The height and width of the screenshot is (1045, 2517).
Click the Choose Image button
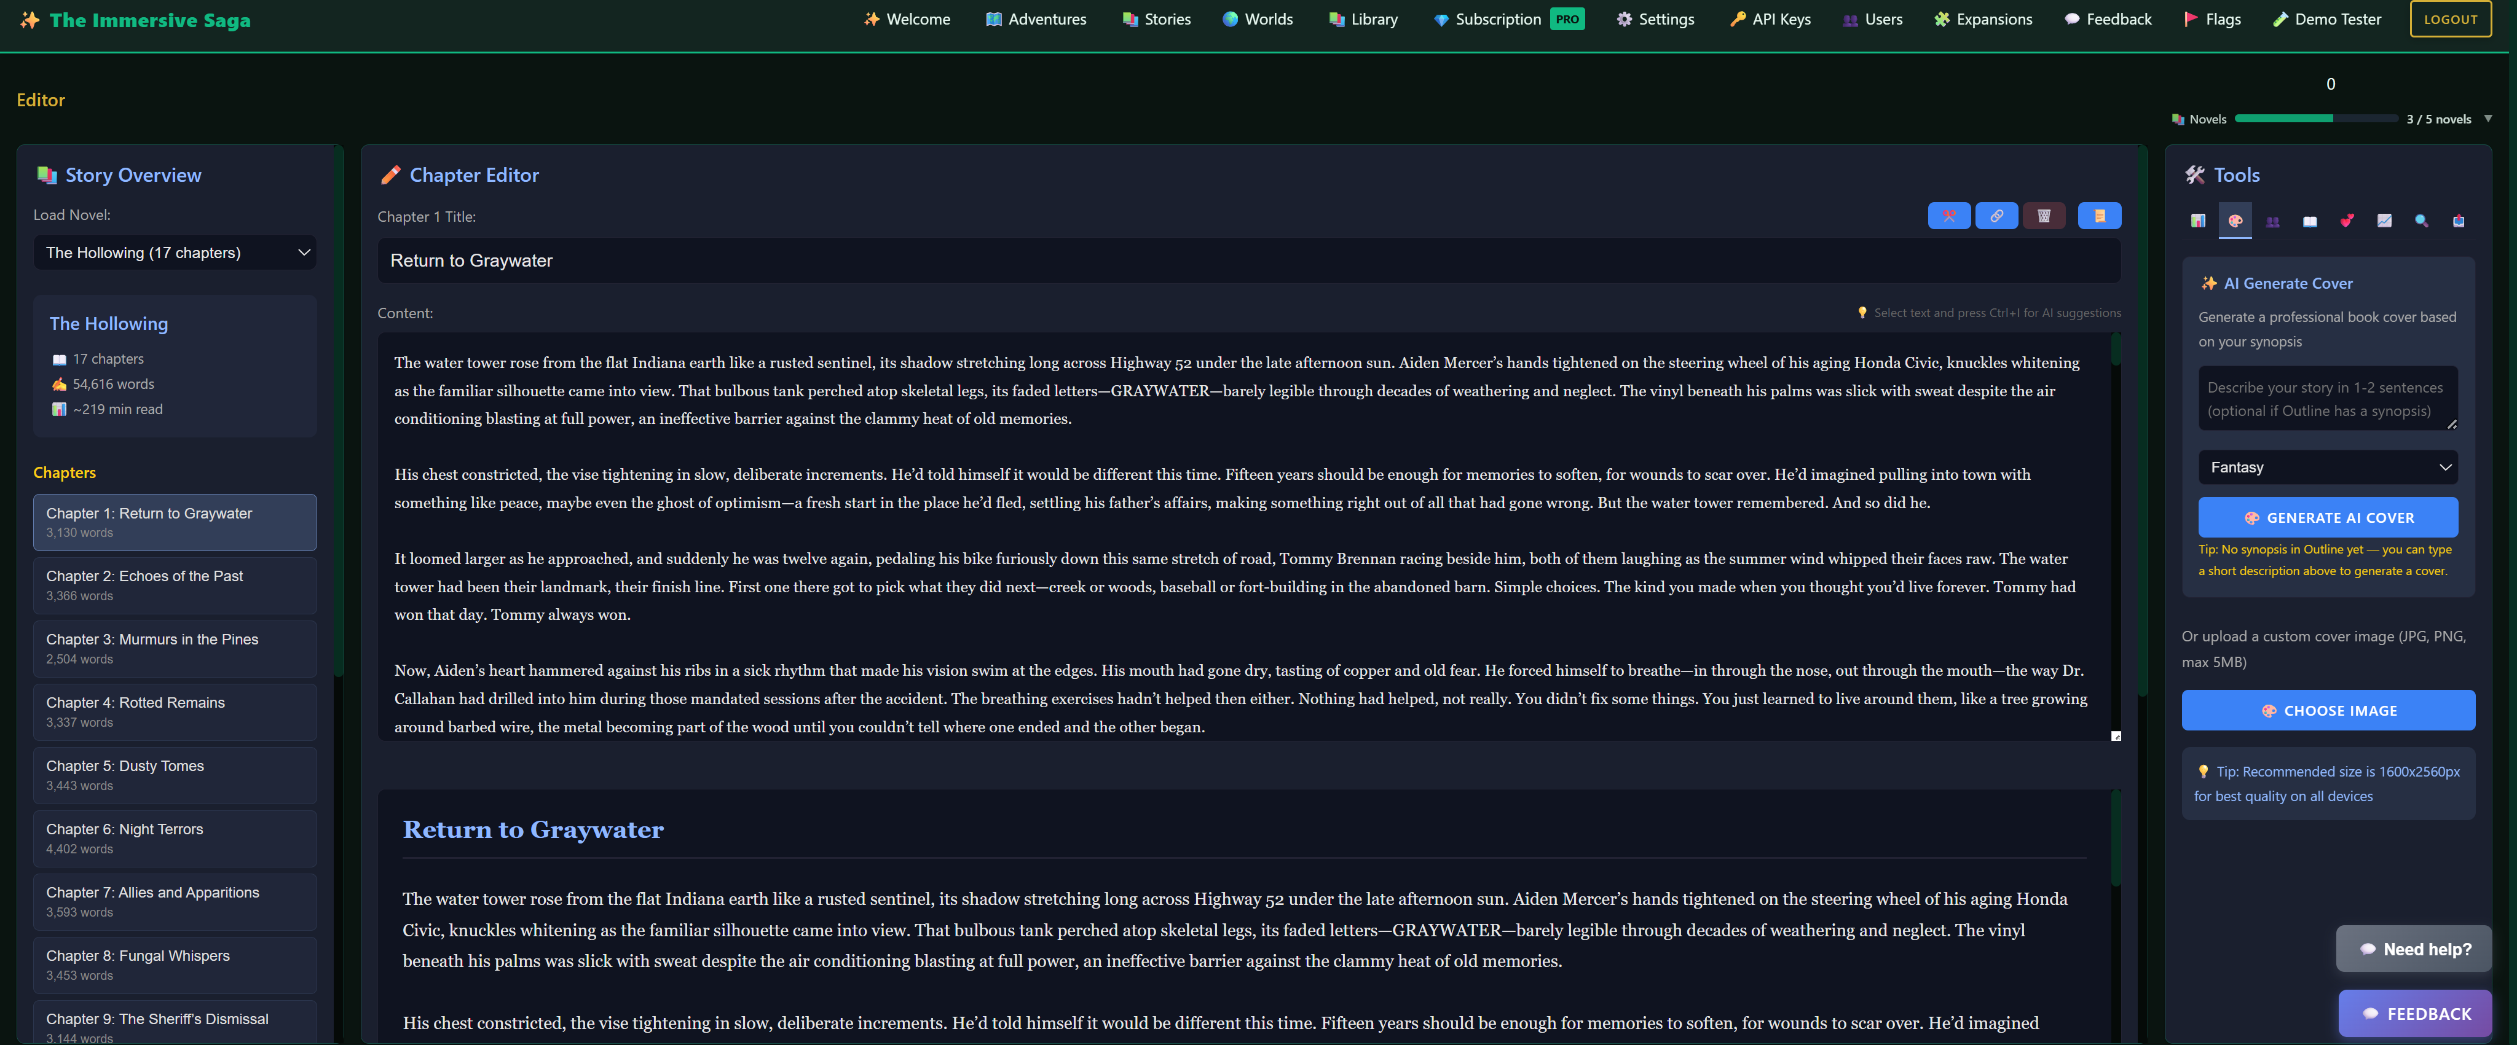tap(2328, 710)
